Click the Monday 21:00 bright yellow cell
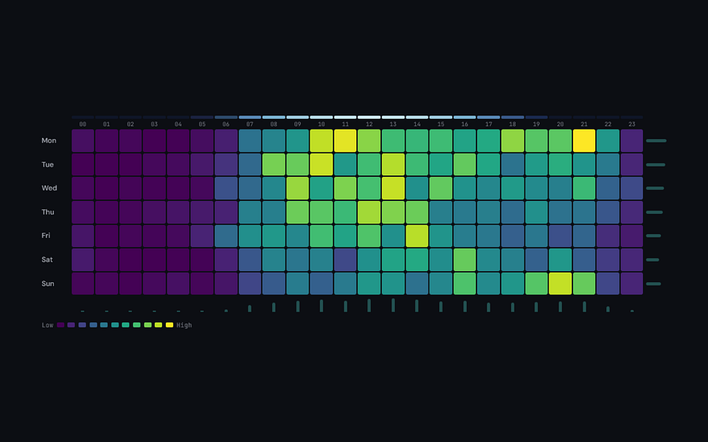The height and width of the screenshot is (442, 708). click(x=584, y=141)
